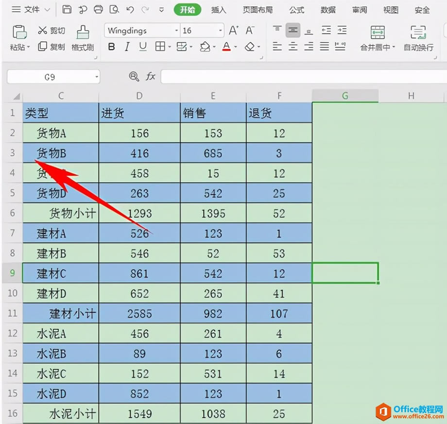Switch to the Data tab
The width and height of the screenshot is (447, 424).
328,10
